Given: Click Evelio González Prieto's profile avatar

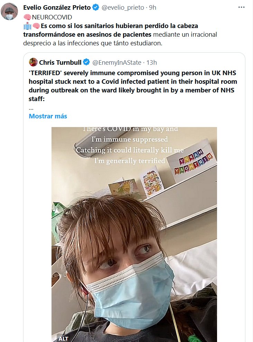Looking at the screenshot, I should click(10, 12).
